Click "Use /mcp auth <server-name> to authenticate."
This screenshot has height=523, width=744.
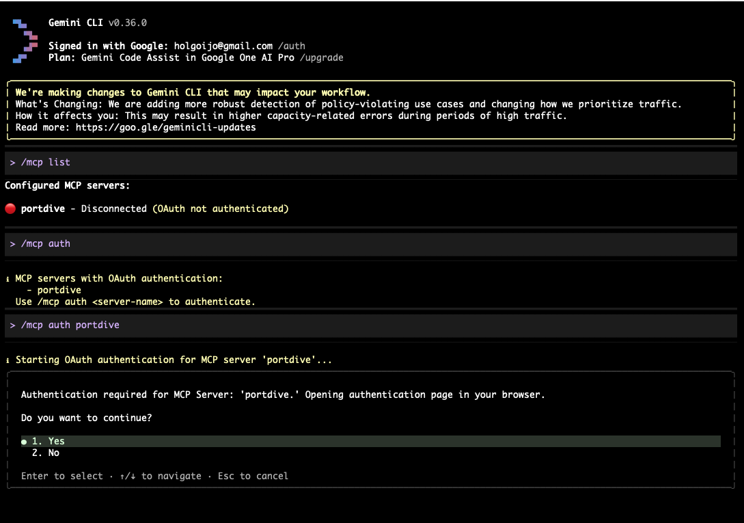[x=135, y=302]
